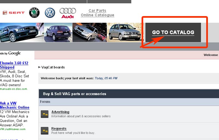Click the Advertising forum quote icon
Viewport: 219px width, 140px height.
(x=44, y=114)
